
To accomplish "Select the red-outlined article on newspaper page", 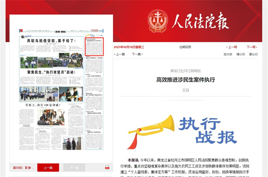I will (94, 46).
